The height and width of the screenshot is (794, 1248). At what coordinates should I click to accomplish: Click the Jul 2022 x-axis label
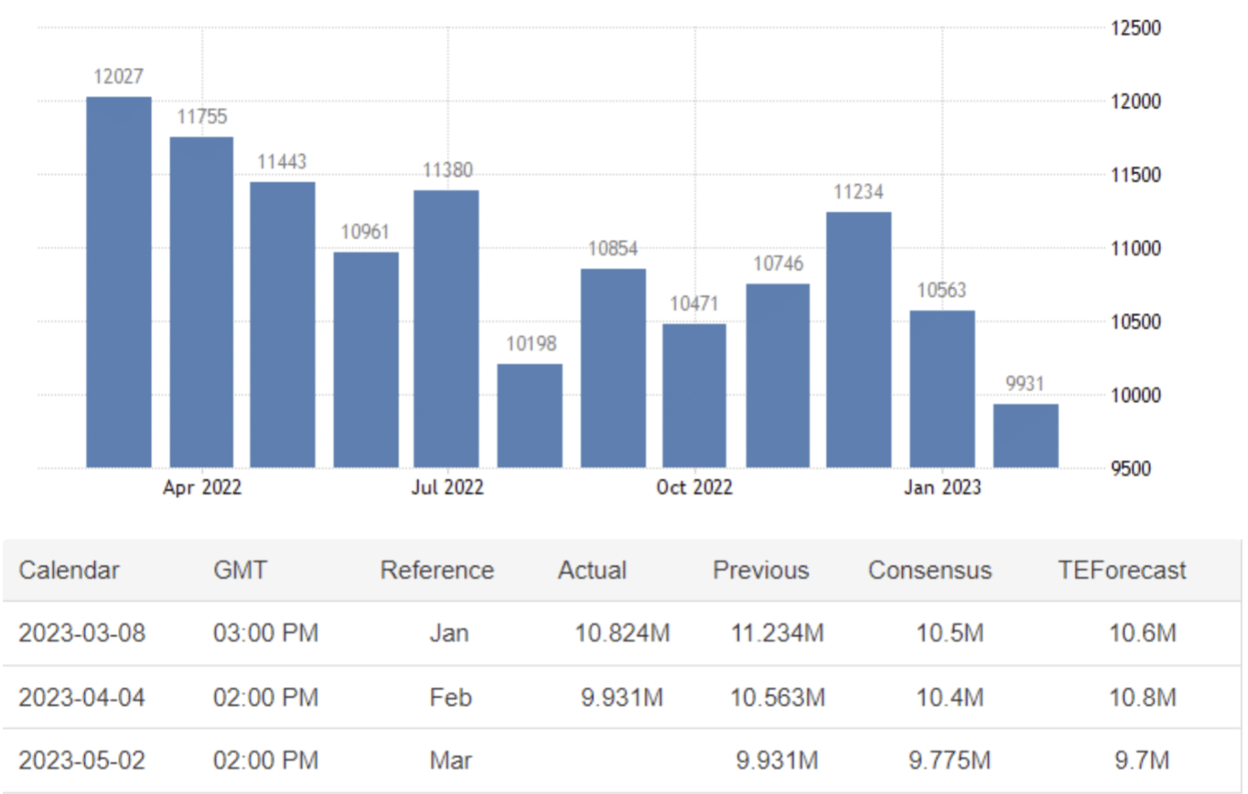click(447, 488)
